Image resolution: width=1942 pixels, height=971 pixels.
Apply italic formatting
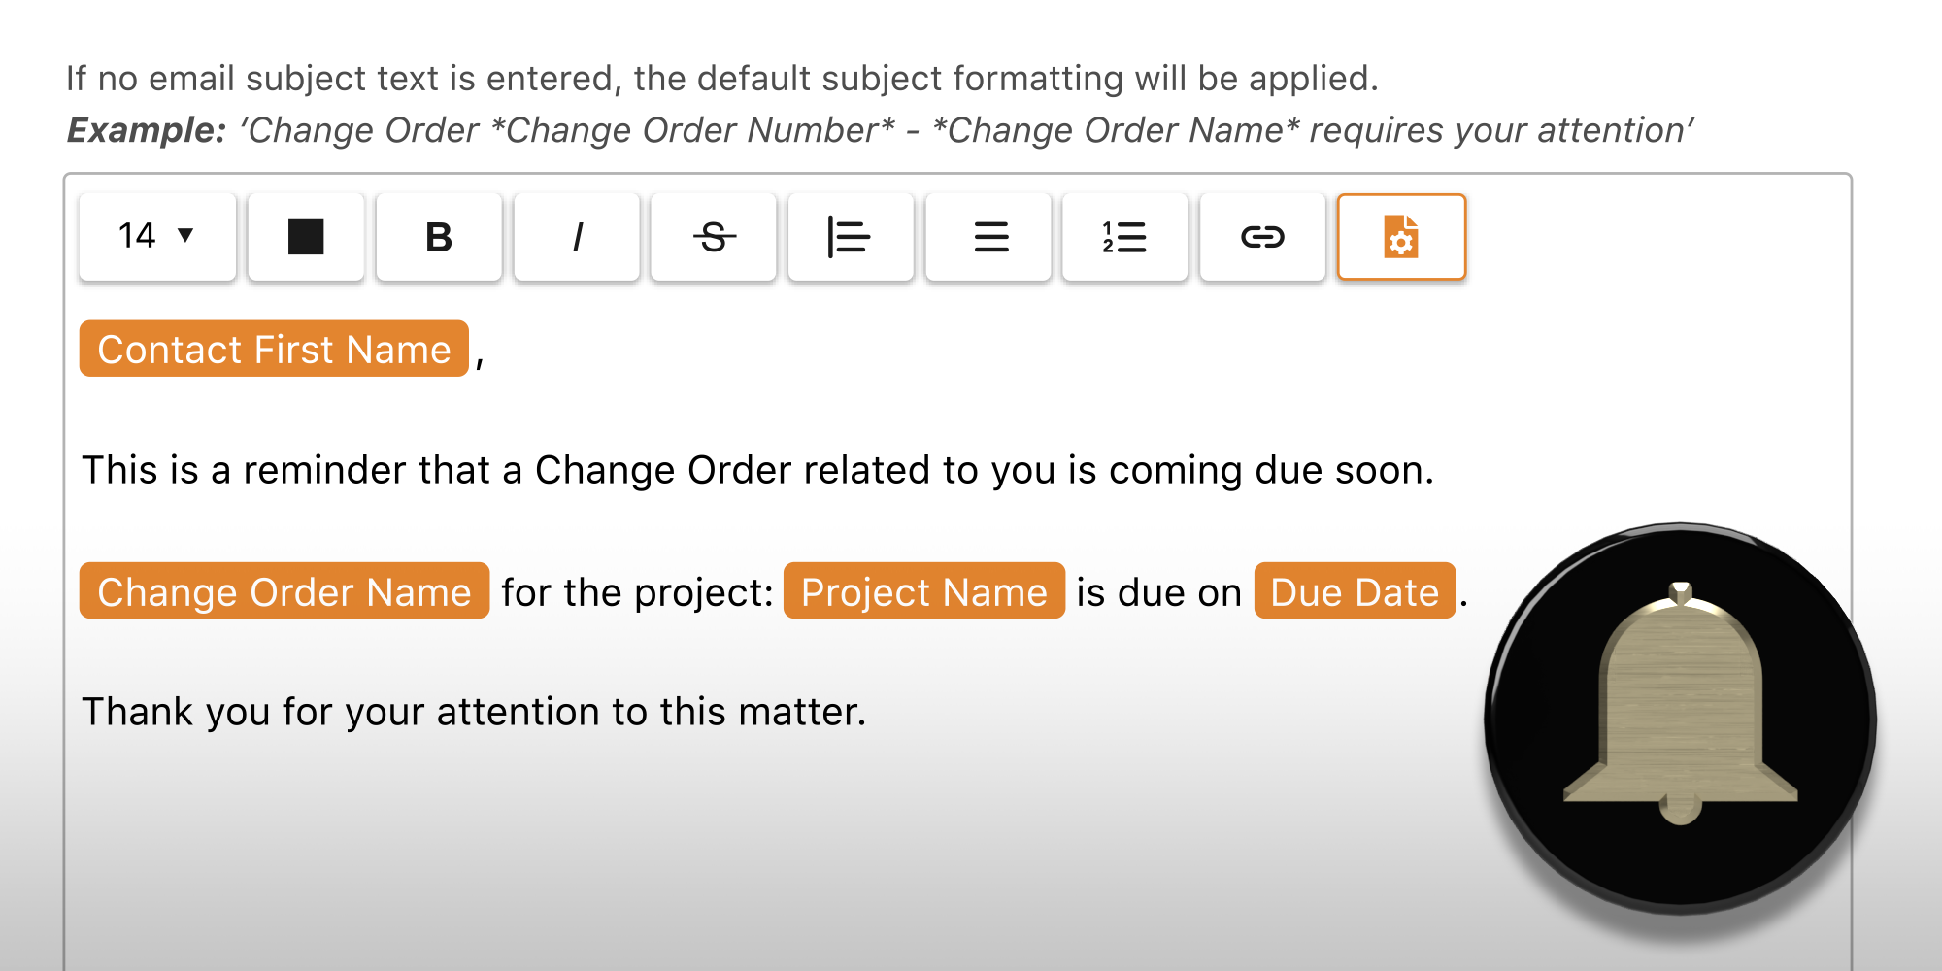(x=576, y=236)
